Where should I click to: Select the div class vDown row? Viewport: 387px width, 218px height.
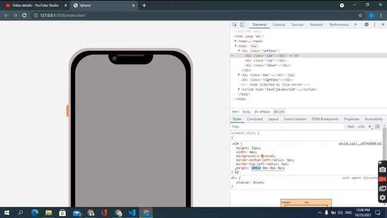(x=267, y=65)
